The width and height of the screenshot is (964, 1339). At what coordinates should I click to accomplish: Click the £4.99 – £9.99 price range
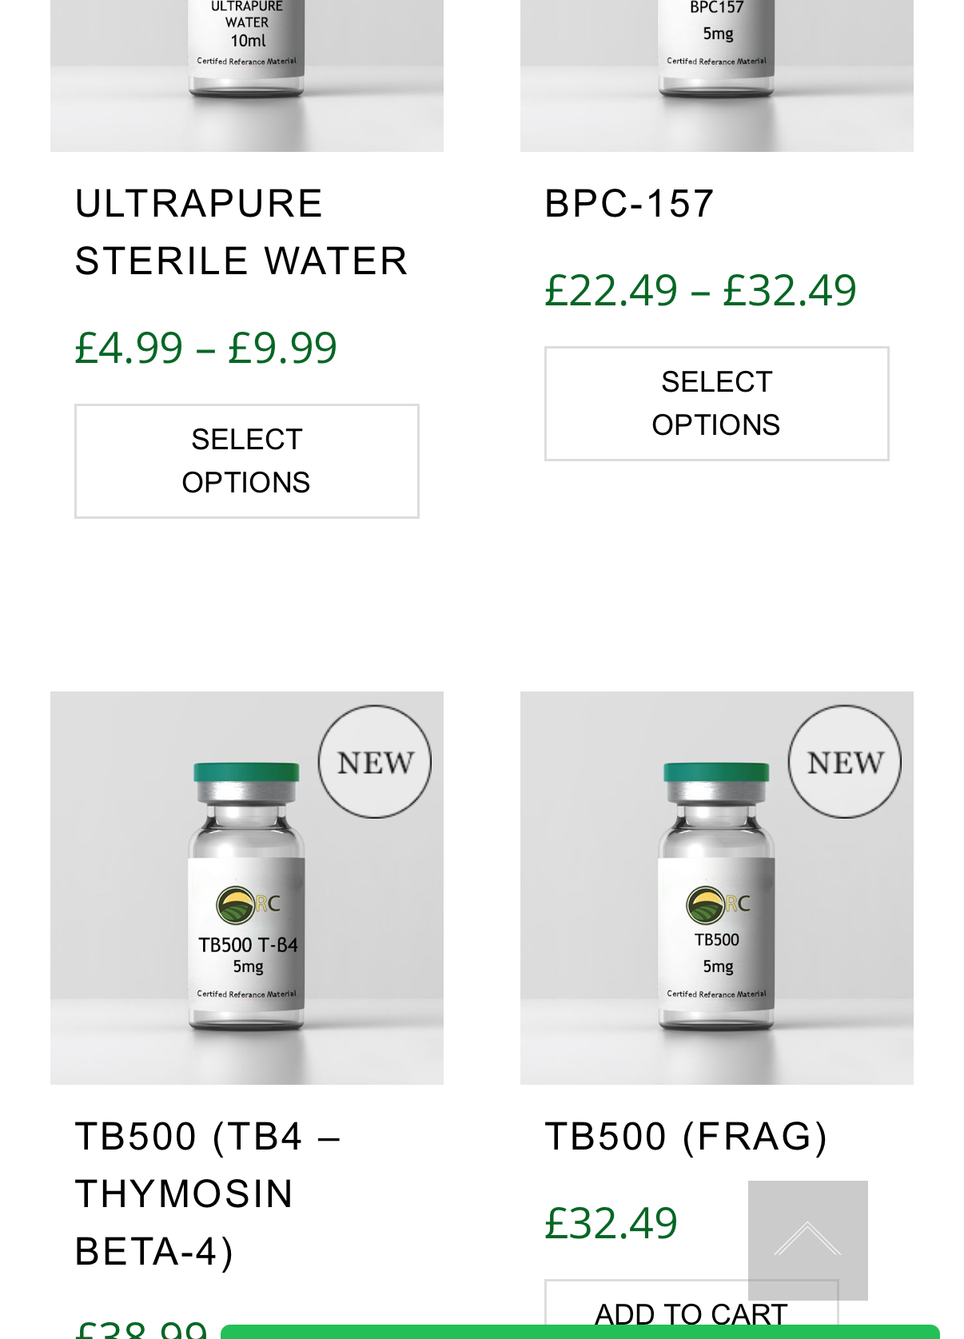point(205,348)
